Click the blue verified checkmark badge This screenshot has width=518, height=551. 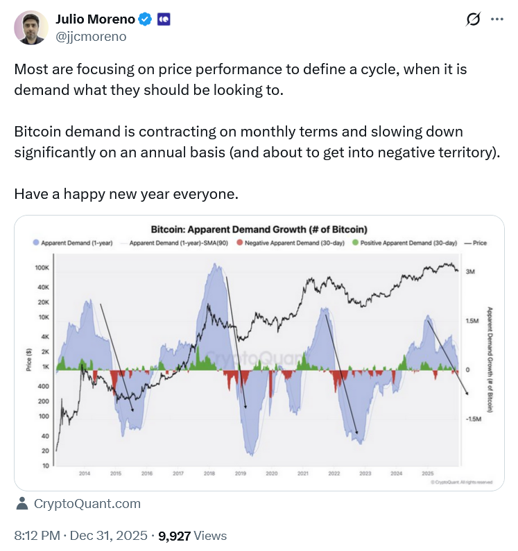146,20
